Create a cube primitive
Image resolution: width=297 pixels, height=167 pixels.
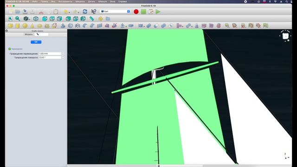(x=10, y=26)
